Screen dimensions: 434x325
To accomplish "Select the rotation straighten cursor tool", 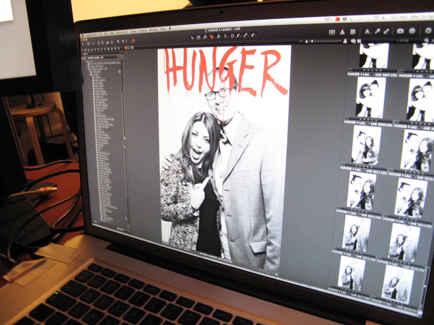I will 218,36.
